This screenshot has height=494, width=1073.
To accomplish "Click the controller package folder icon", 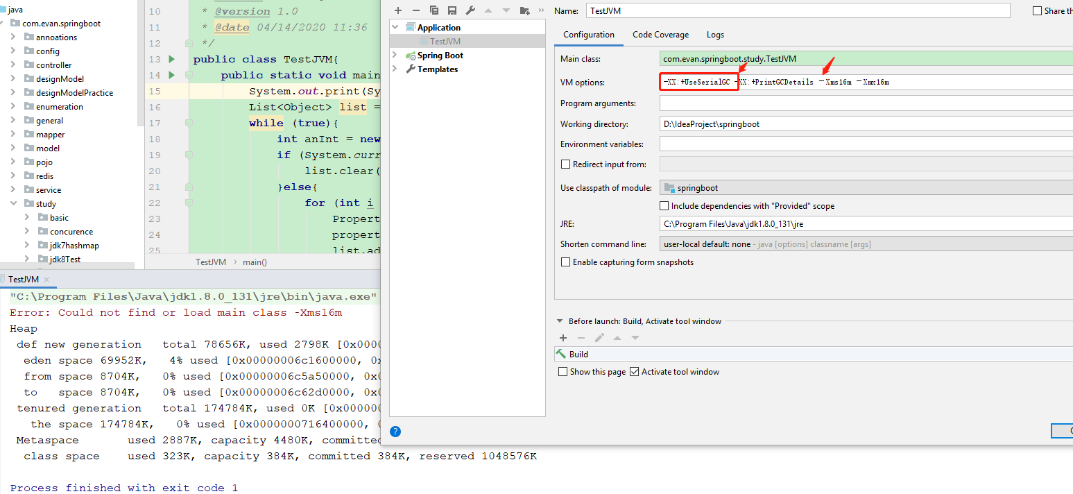I will (28, 65).
